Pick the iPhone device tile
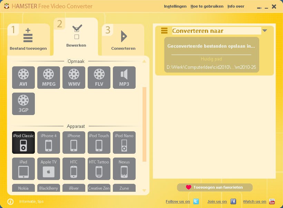This screenshot has height=208, width=283. [74, 142]
